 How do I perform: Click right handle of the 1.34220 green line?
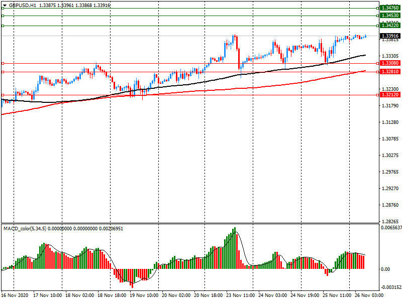(x=378, y=26)
